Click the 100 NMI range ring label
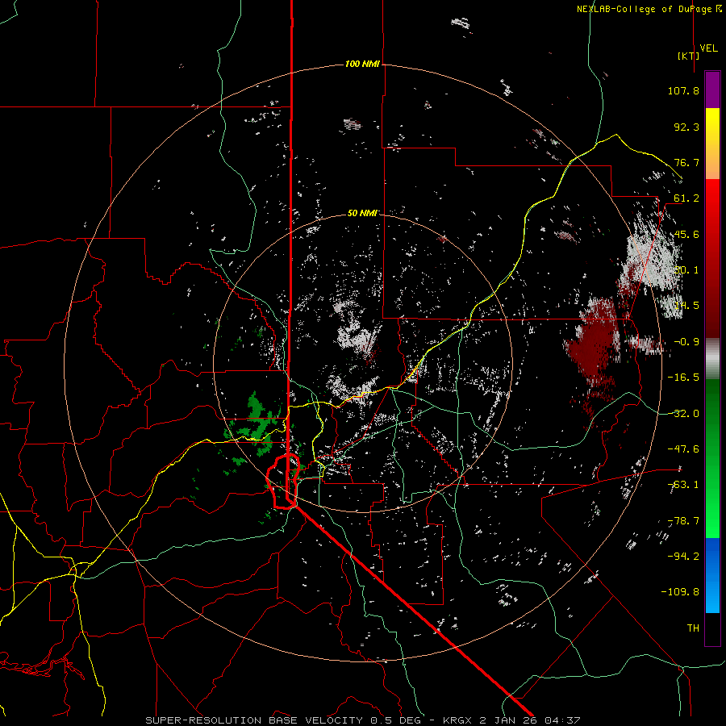Image resolution: width=726 pixels, height=726 pixels. (362, 64)
